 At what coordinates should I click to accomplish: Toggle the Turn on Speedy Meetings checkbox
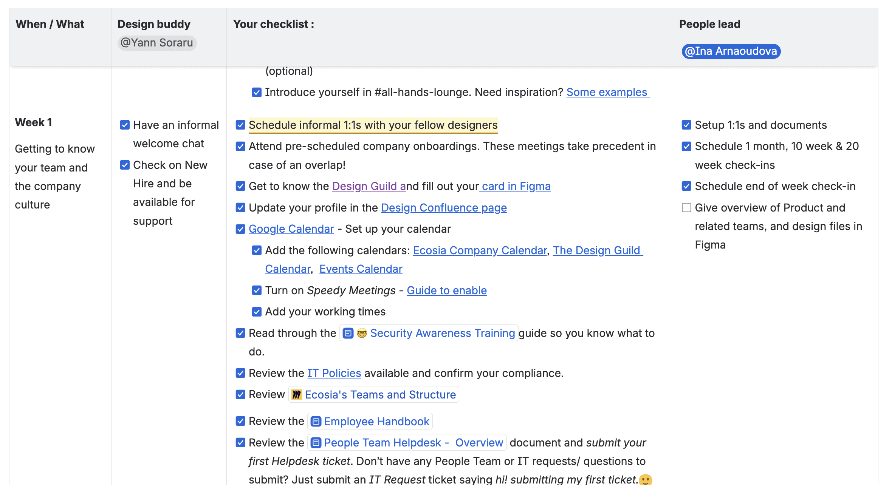[x=257, y=290]
